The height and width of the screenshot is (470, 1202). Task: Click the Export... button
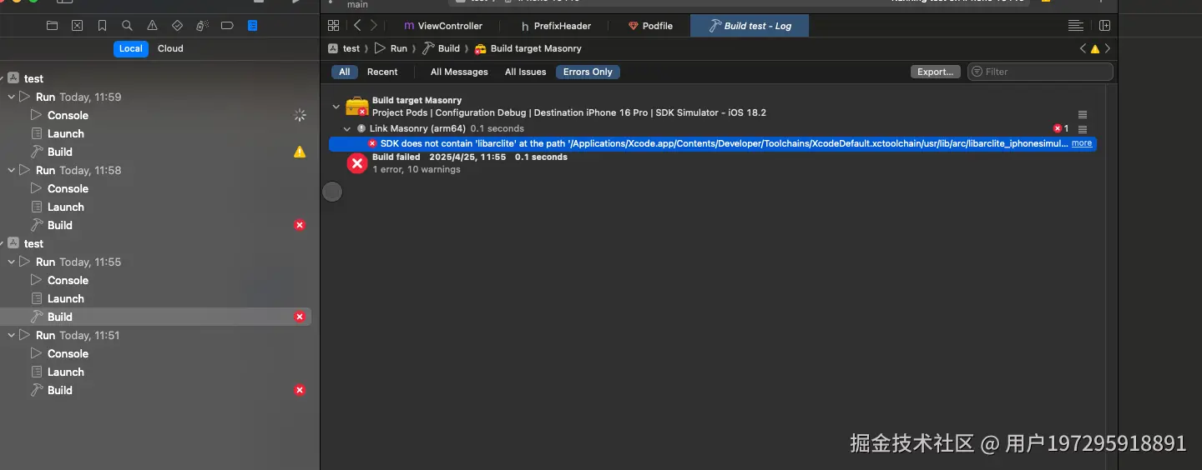click(x=935, y=72)
